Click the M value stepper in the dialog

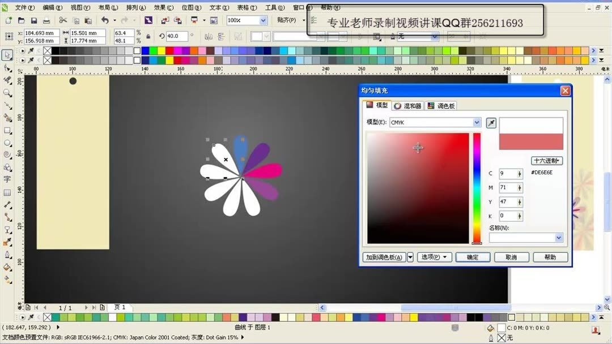520,188
